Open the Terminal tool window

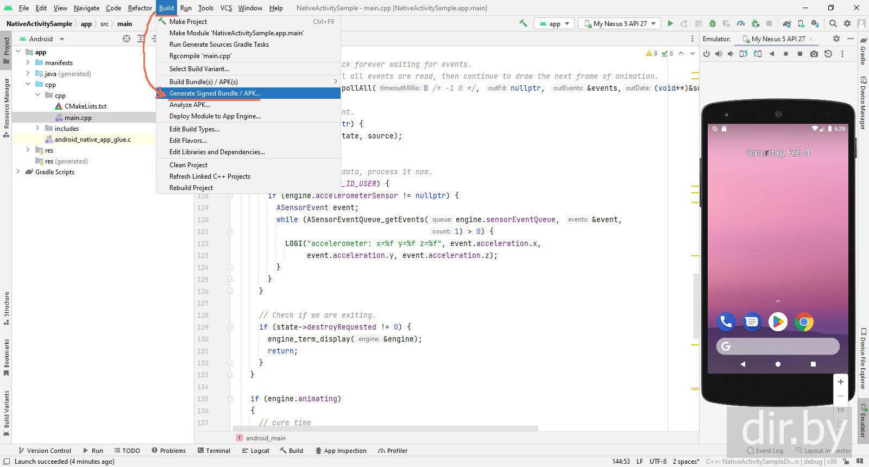214,451
